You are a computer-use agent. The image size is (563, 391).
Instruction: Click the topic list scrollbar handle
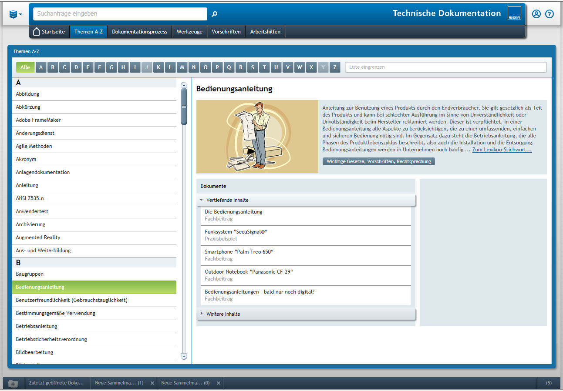point(184,106)
